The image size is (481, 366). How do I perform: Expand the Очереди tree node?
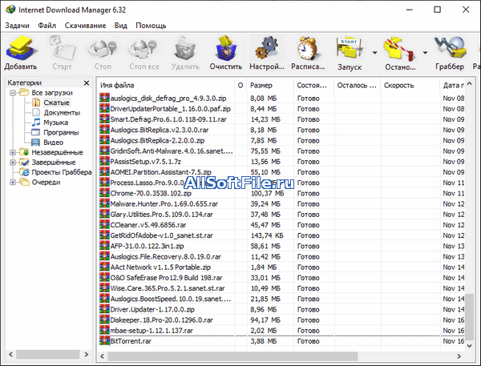pos(13,182)
